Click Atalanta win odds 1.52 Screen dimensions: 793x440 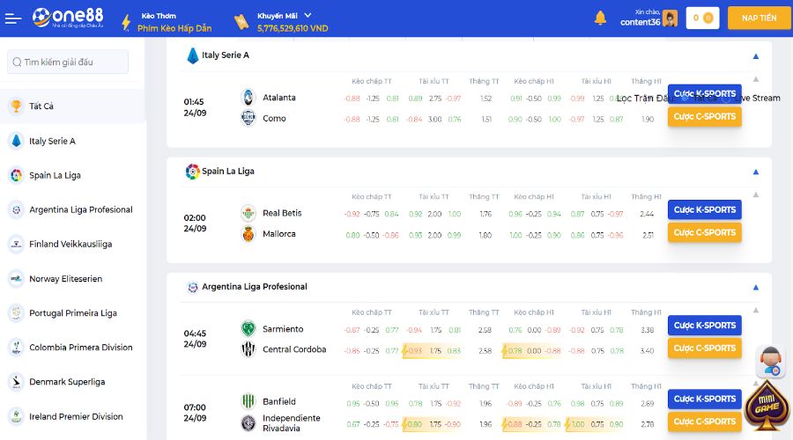486,99
